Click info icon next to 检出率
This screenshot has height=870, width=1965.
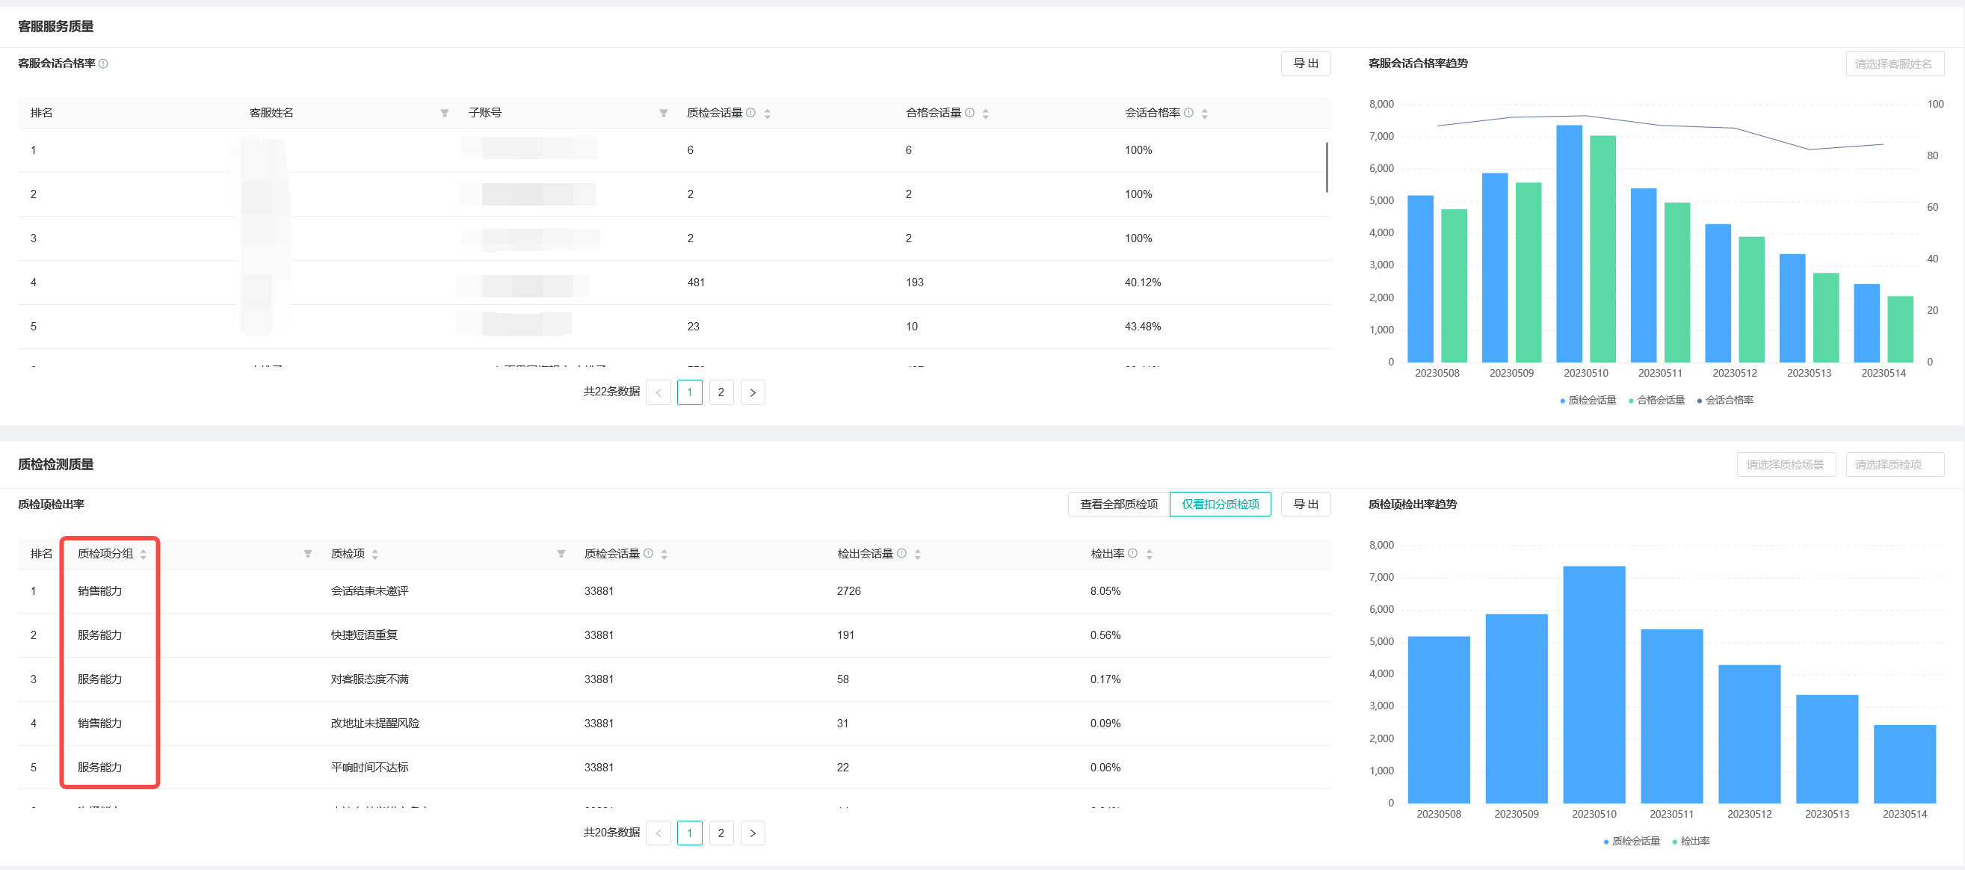1133,553
